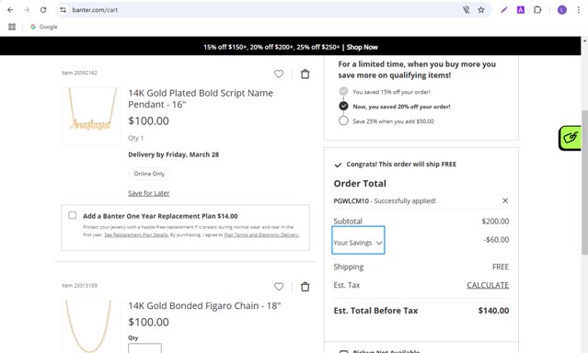The height and width of the screenshot is (353, 588).
Task: Open the purple feather extension
Action: [x=504, y=10]
